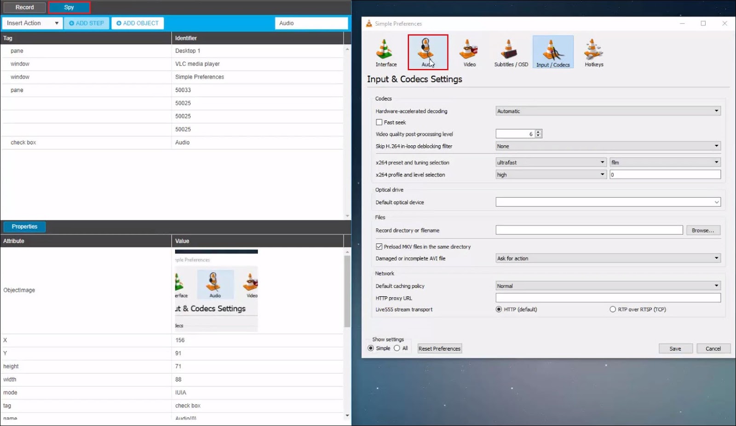Open Default caching policy dropdown
This screenshot has height=426, width=736.
coord(608,286)
